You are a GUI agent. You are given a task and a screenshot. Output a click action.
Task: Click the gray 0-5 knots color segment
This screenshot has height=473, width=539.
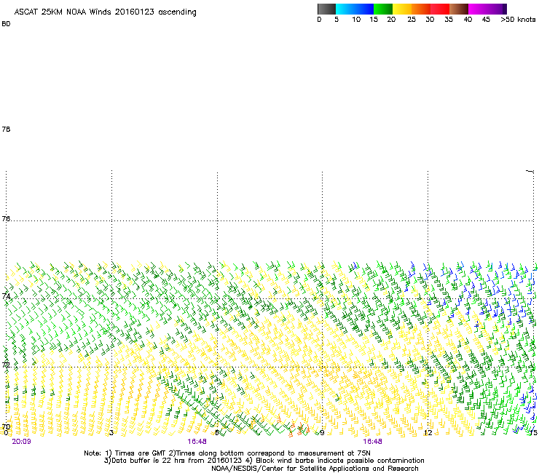click(x=326, y=9)
